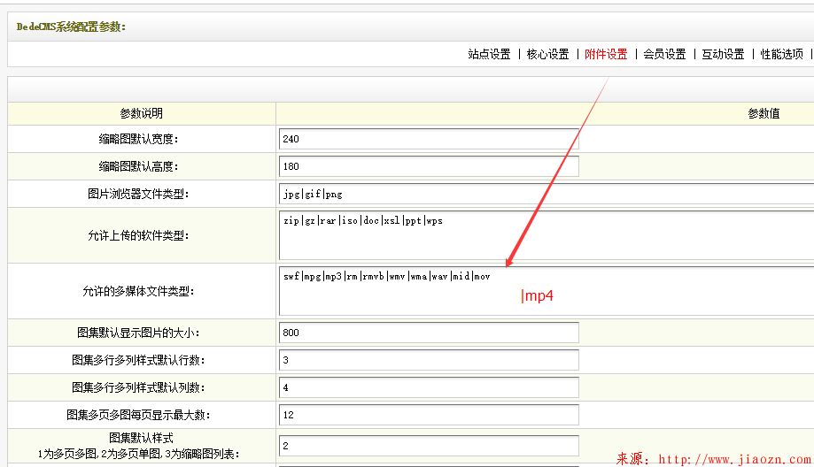Click the 参数说明 column header
Screen dimensions: 814x467
tap(142, 113)
